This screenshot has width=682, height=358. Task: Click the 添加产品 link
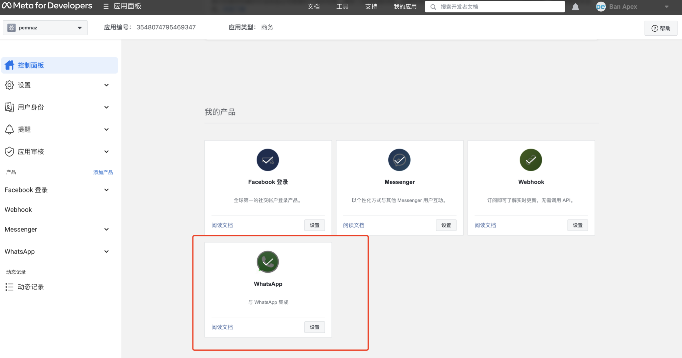pos(103,172)
